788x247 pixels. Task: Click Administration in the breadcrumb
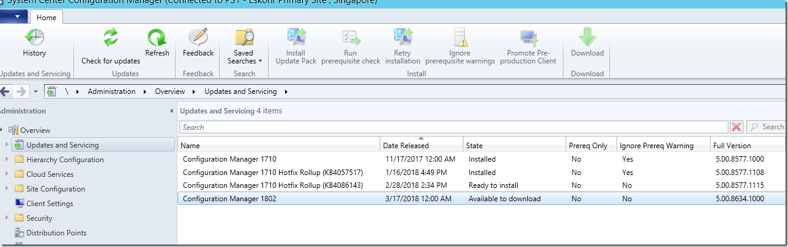111,91
